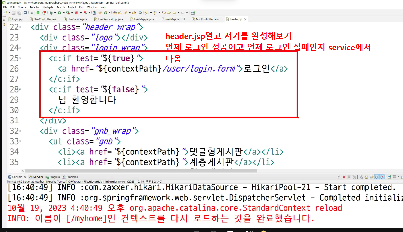Open the New file dropdown arrow

click(x=10, y=13)
